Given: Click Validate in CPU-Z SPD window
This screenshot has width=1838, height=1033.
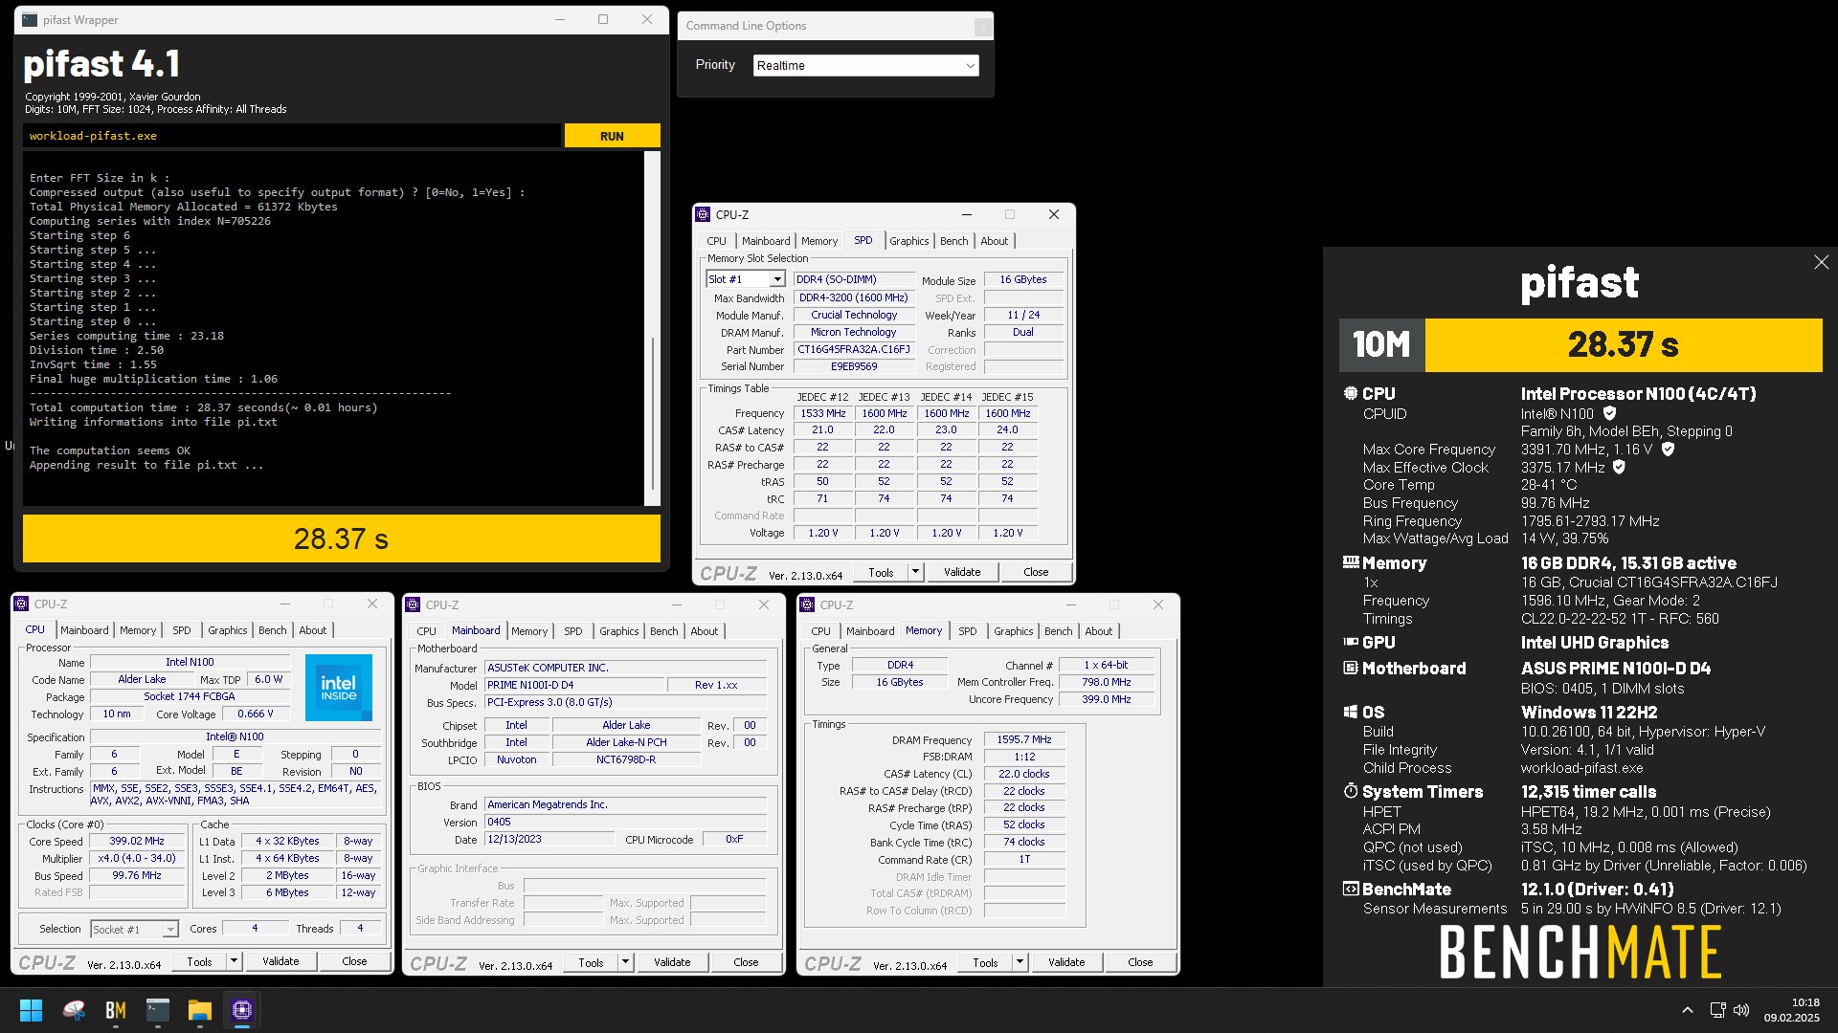Looking at the screenshot, I should tap(962, 572).
